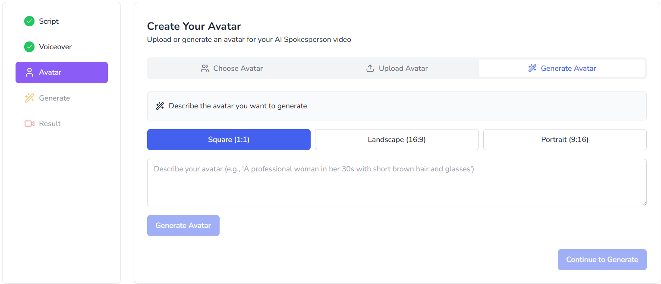Image resolution: width=661 pixels, height=284 pixels.
Task: Switch to the Choose Avatar tab
Action: [x=232, y=68]
